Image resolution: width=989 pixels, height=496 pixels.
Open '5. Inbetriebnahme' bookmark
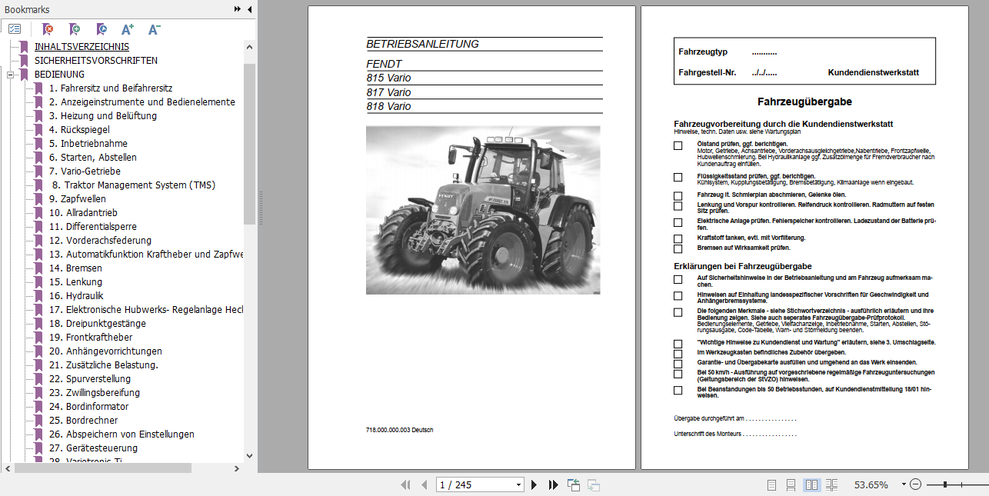point(88,144)
